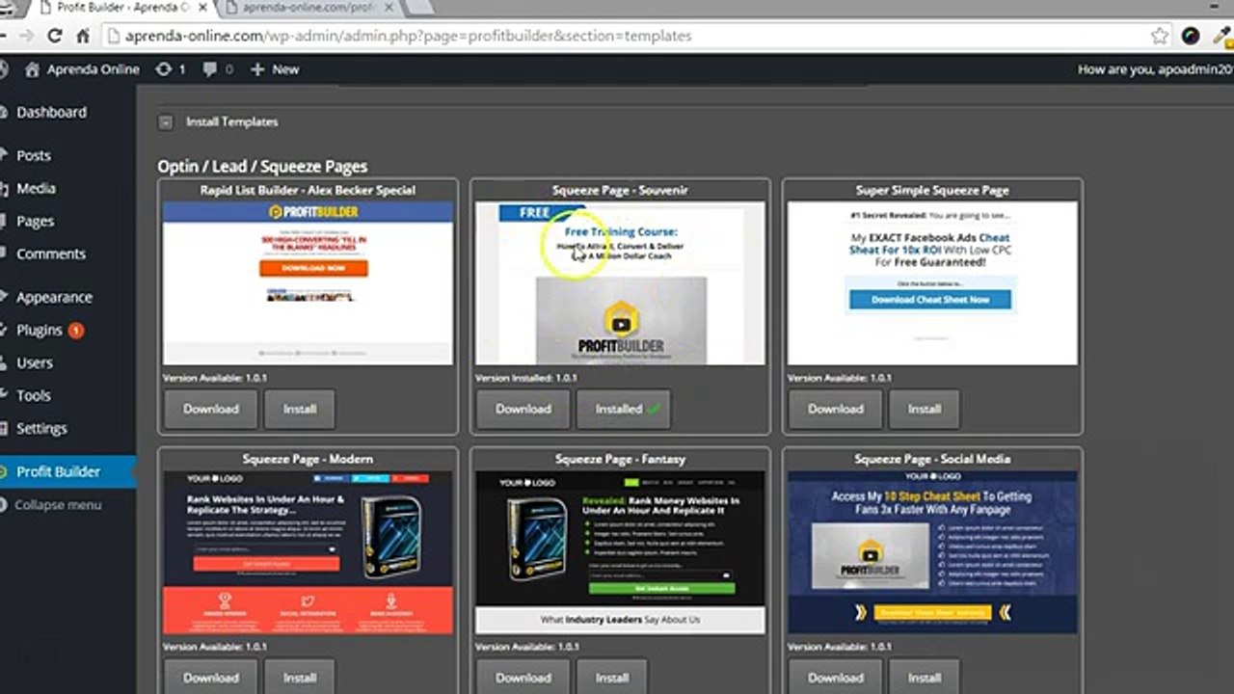Image resolution: width=1234 pixels, height=694 pixels.
Task: Click the Install Templates label
Action: (231, 122)
